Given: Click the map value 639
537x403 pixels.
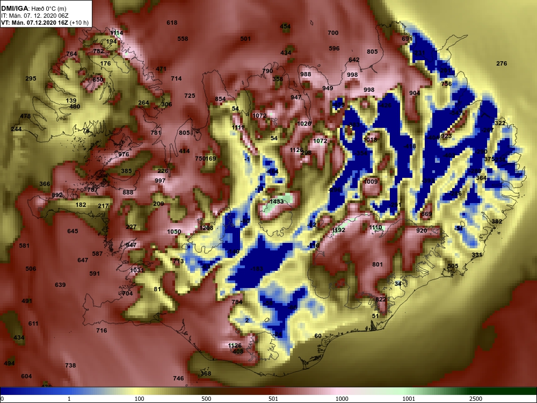Looking at the screenshot, I should tap(60, 285).
